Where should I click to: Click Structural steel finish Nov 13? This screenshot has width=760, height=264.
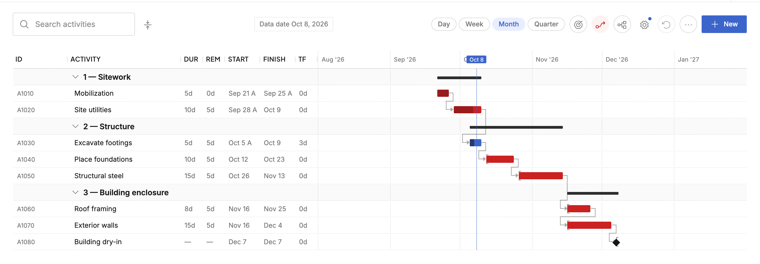click(x=274, y=176)
